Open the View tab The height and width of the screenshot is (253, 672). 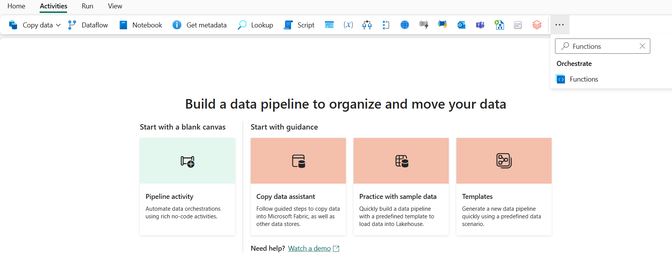tap(115, 6)
